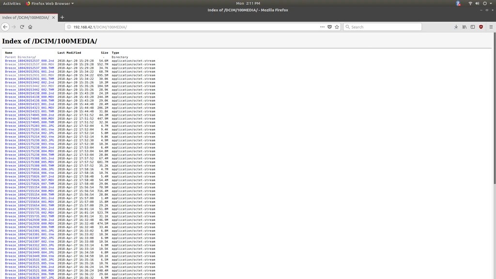This screenshot has height=279, width=496.
Task: Open the Firefox Web Browser app menu
Action: [x=50, y=3]
